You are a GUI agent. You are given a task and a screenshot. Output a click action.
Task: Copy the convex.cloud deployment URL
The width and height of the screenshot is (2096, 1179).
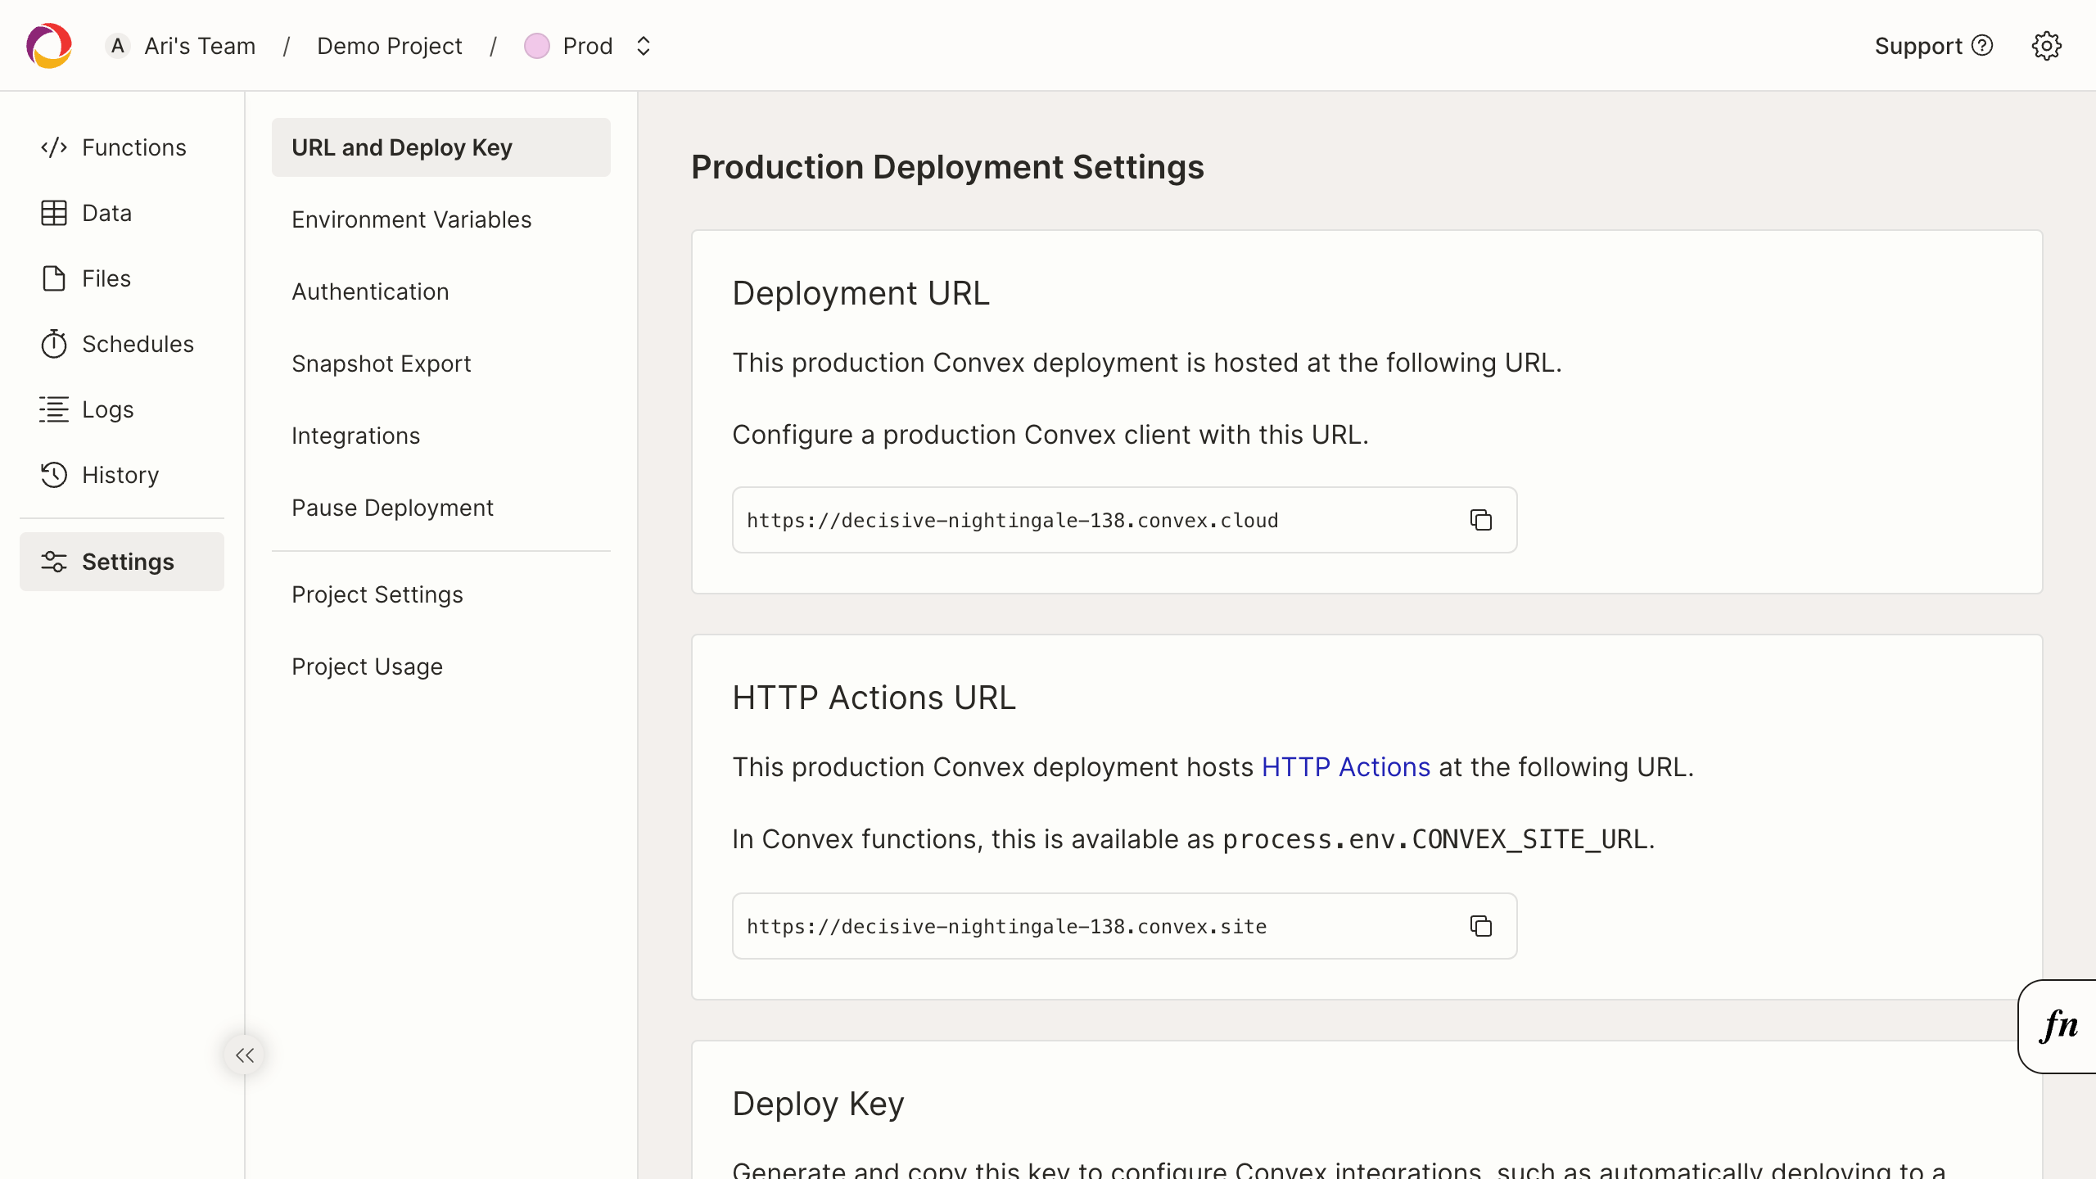(x=1481, y=520)
